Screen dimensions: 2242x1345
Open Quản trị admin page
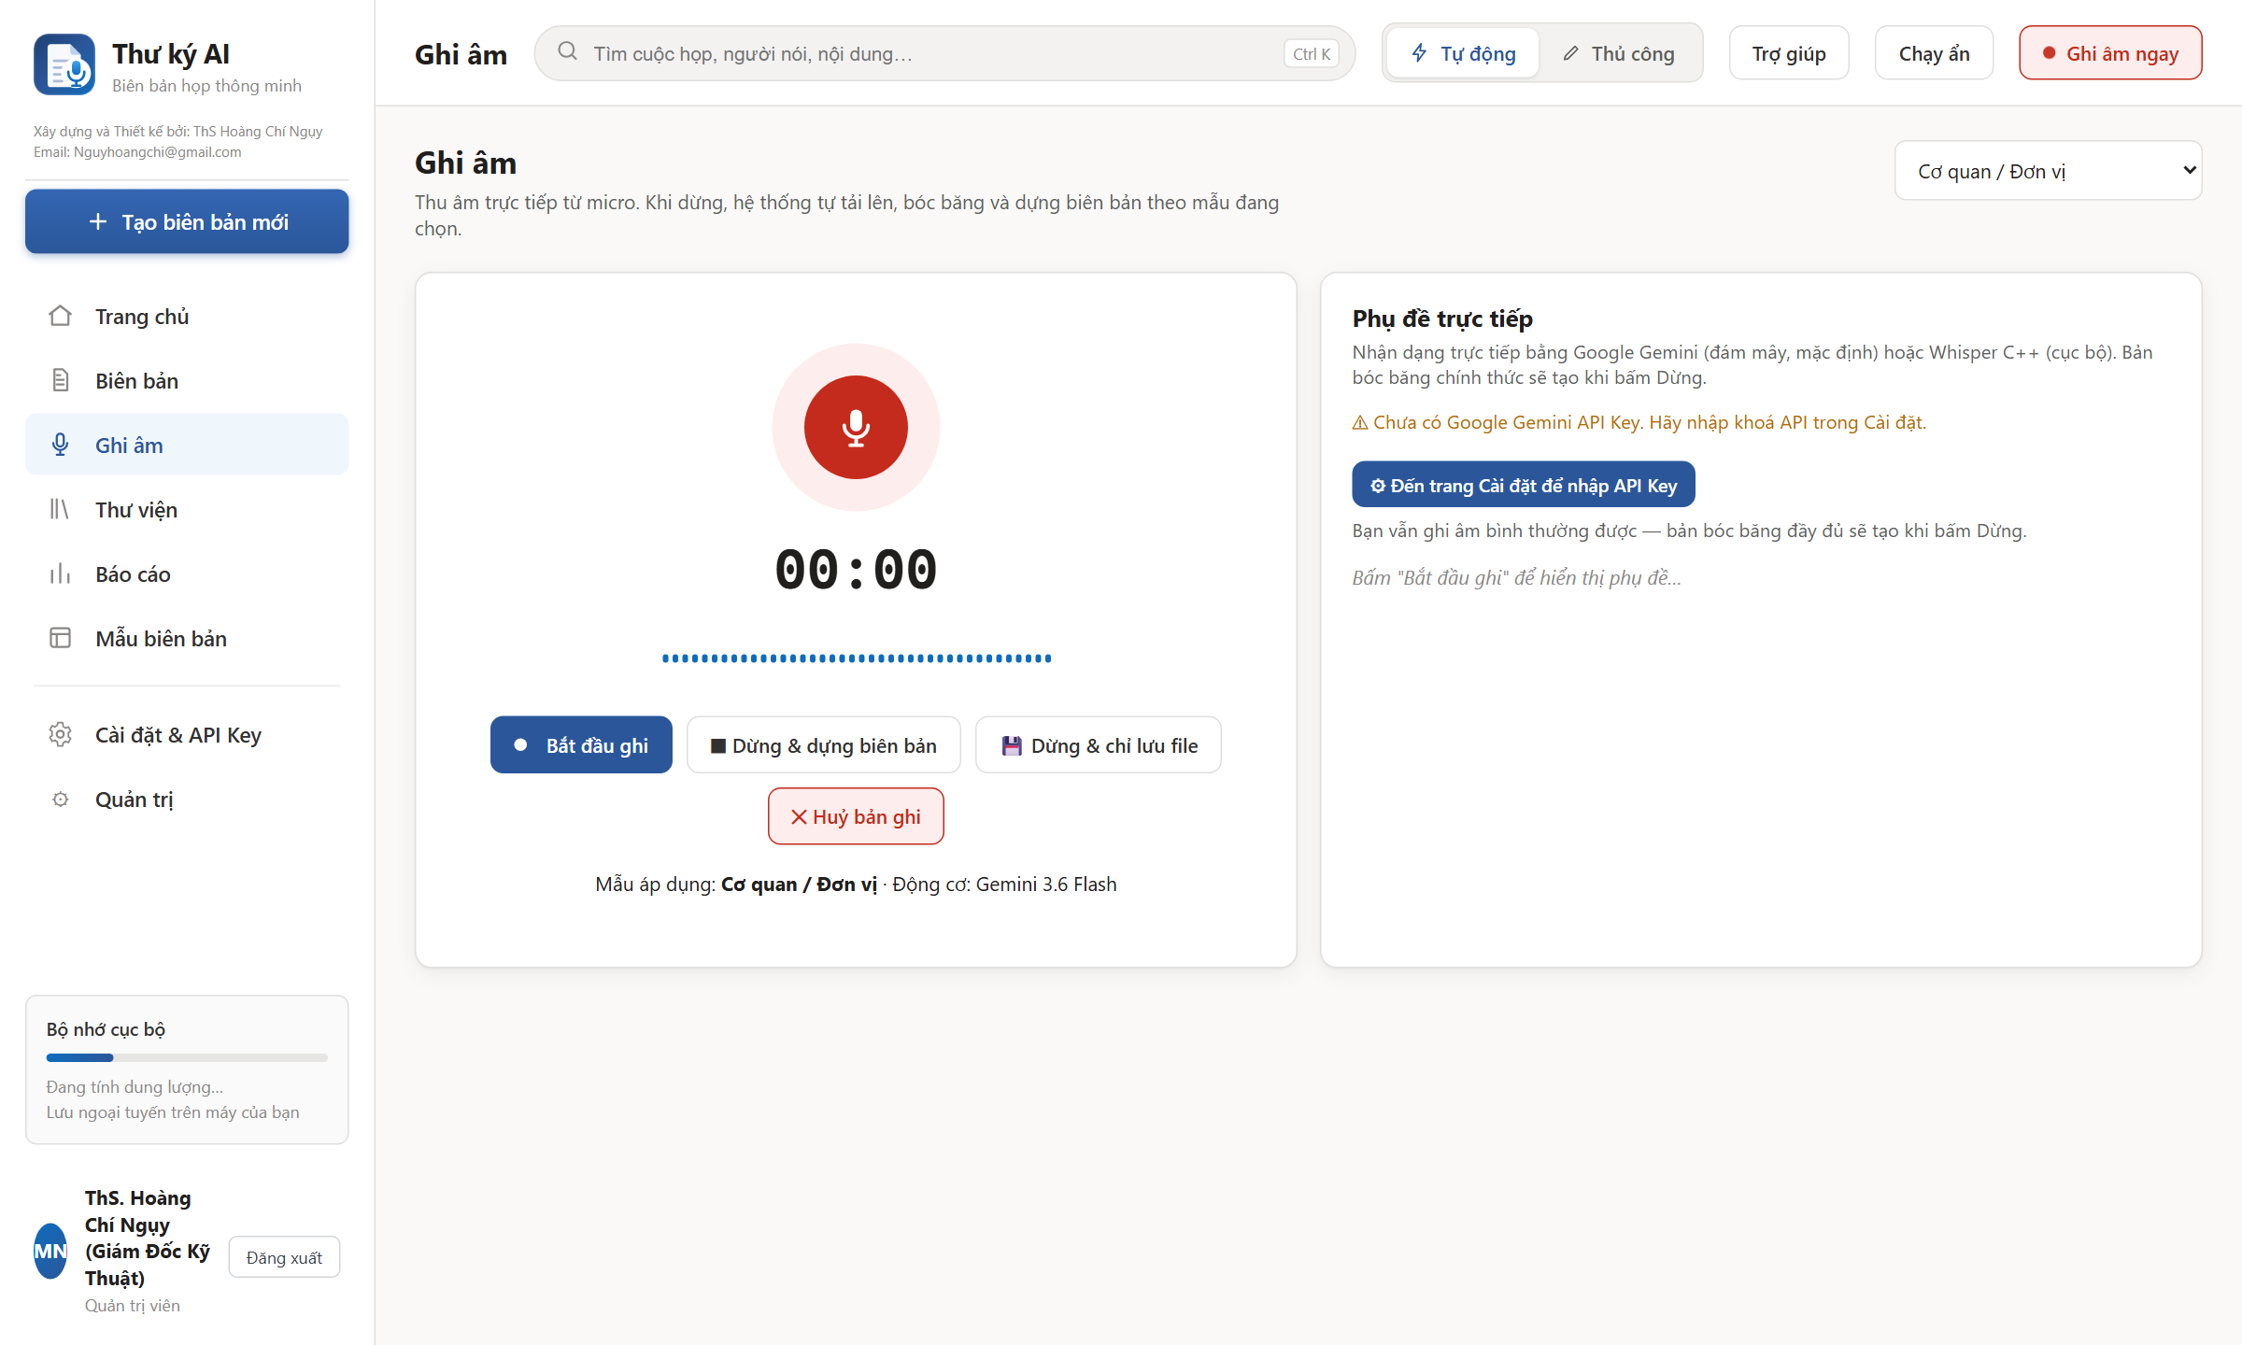[x=187, y=800]
